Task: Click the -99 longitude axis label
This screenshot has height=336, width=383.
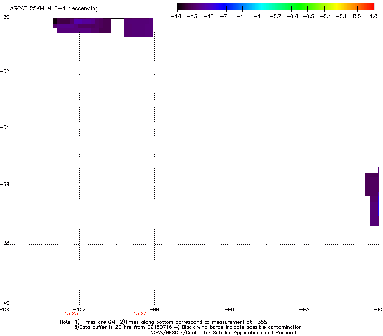Action: [x=154, y=310]
